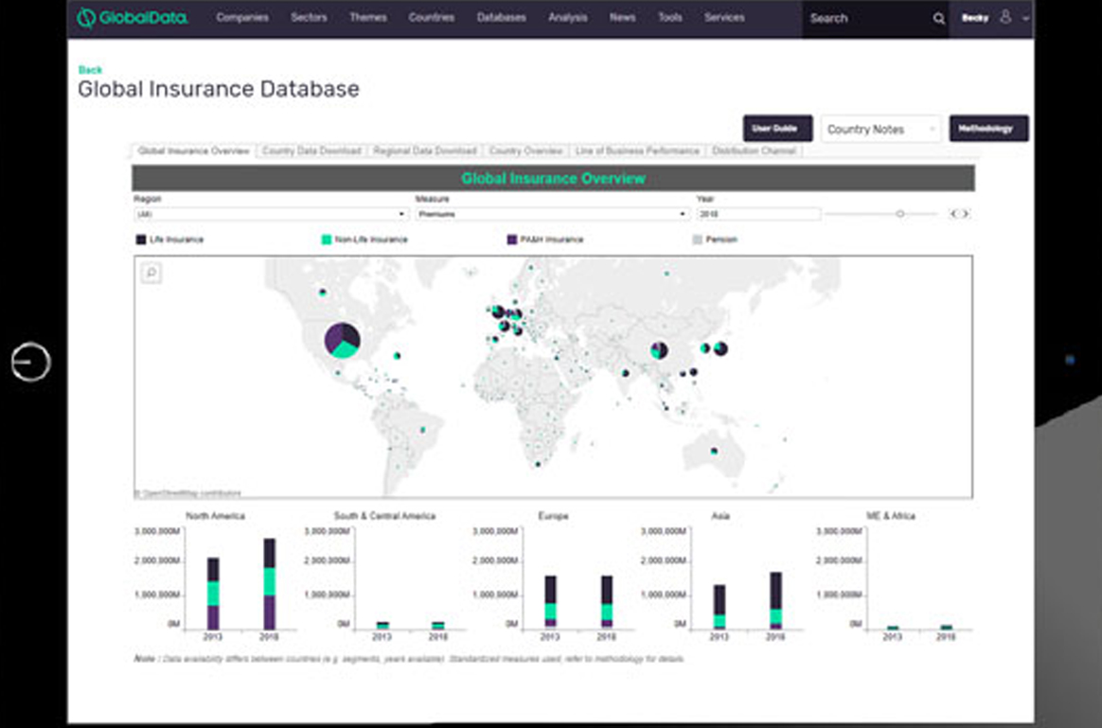The width and height of the screenshot is (1102, 728).
Task: Click the Global Insurance Database page heading
Action: tap(219, 89)
